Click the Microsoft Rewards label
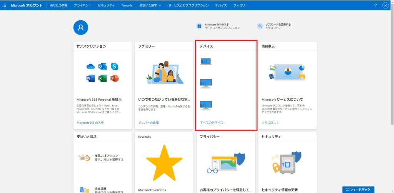This screenshot has width=394, height=193. coord(152,190)
